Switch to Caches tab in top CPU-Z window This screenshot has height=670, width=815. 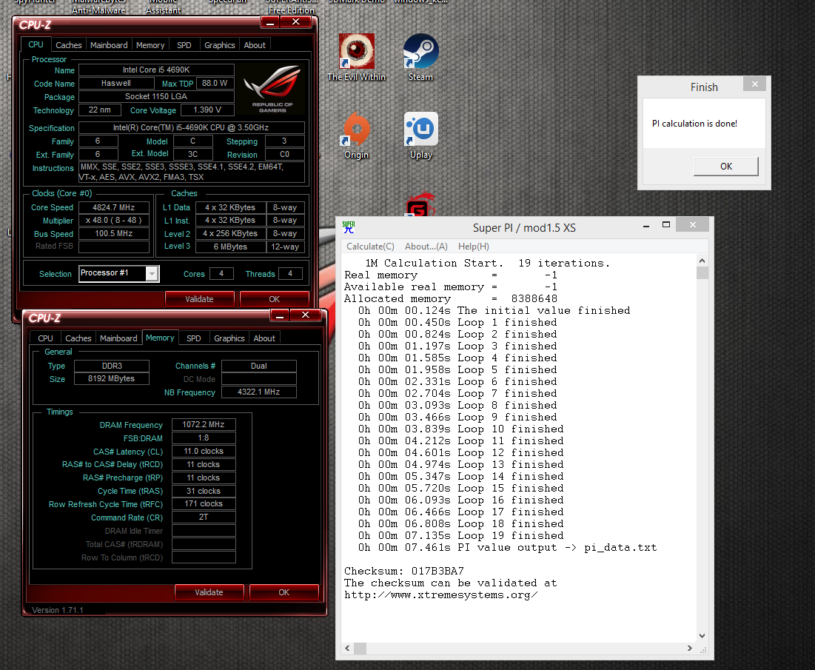tap(69, 45)
